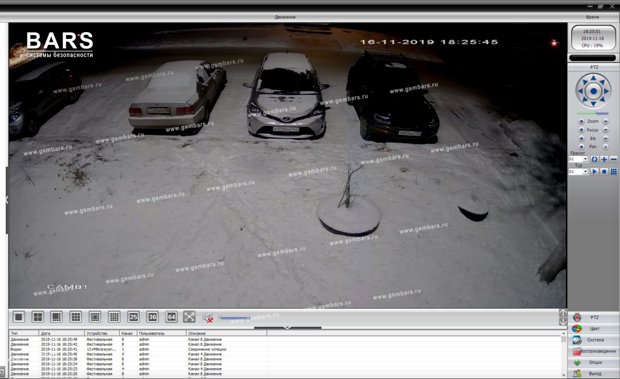Close iris with Iris minus button
This screenshot has height=379, width=620.
[x=605, y=139]
